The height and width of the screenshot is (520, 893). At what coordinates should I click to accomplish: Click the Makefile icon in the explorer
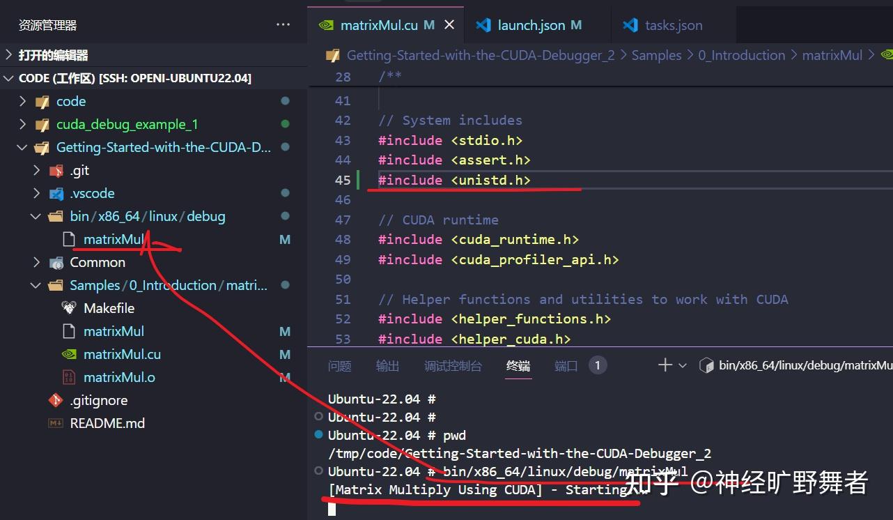pyautogui.click(x=68, y=307)
